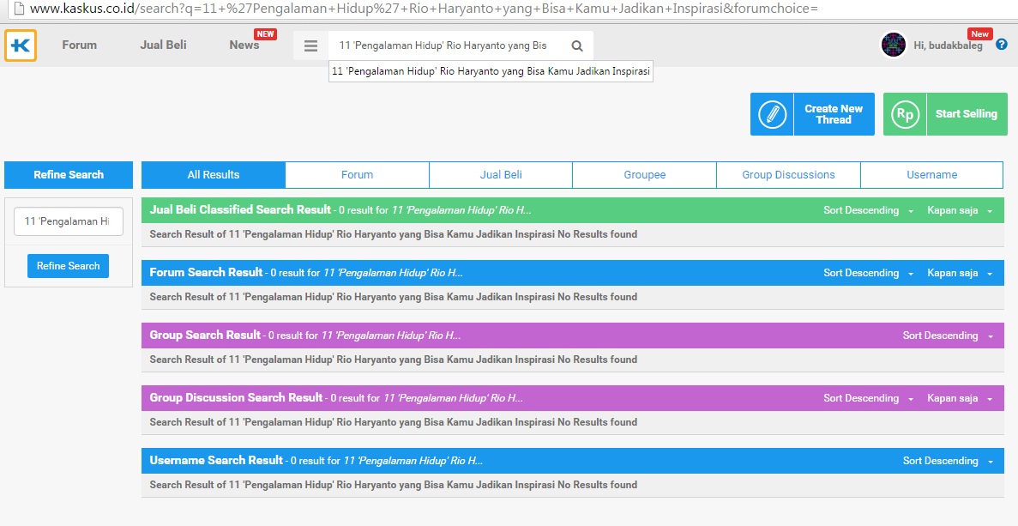Switch to the Groupee tab
This screenshot has width=1018, height=526.
pos(645,175)
